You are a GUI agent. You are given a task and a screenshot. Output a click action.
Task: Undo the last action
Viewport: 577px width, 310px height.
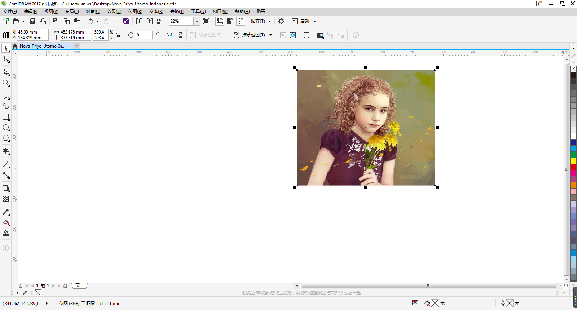(91, 21)
